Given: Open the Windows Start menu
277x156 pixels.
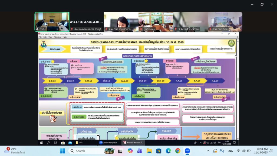Looking at the screenshot, I should (x=62, y=151).
